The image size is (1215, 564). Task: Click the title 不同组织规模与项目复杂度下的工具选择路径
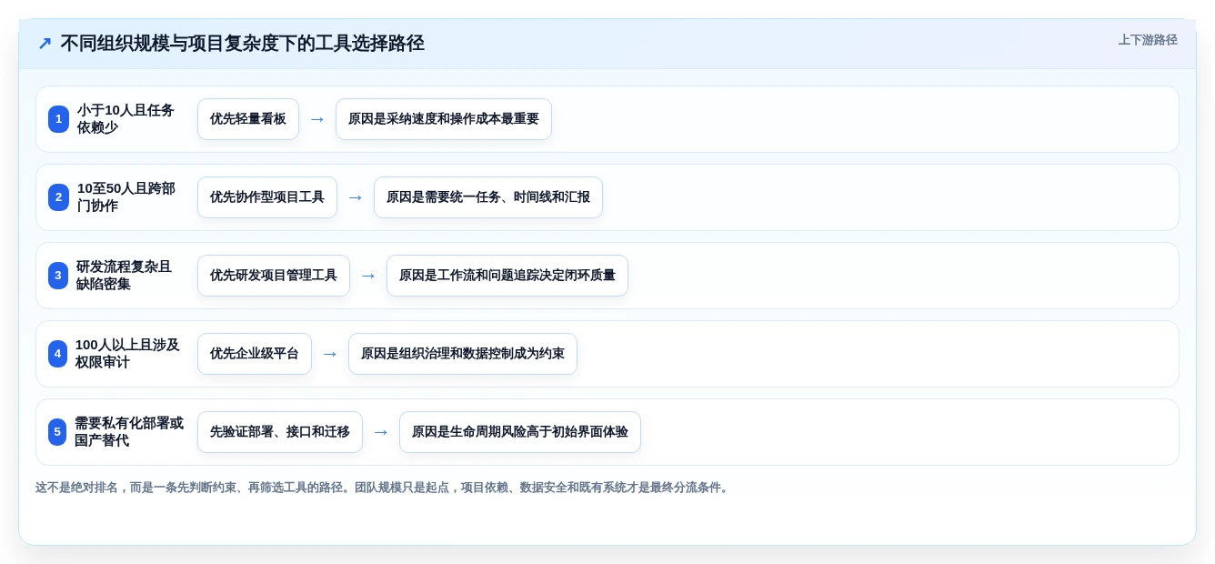point(242,44)
